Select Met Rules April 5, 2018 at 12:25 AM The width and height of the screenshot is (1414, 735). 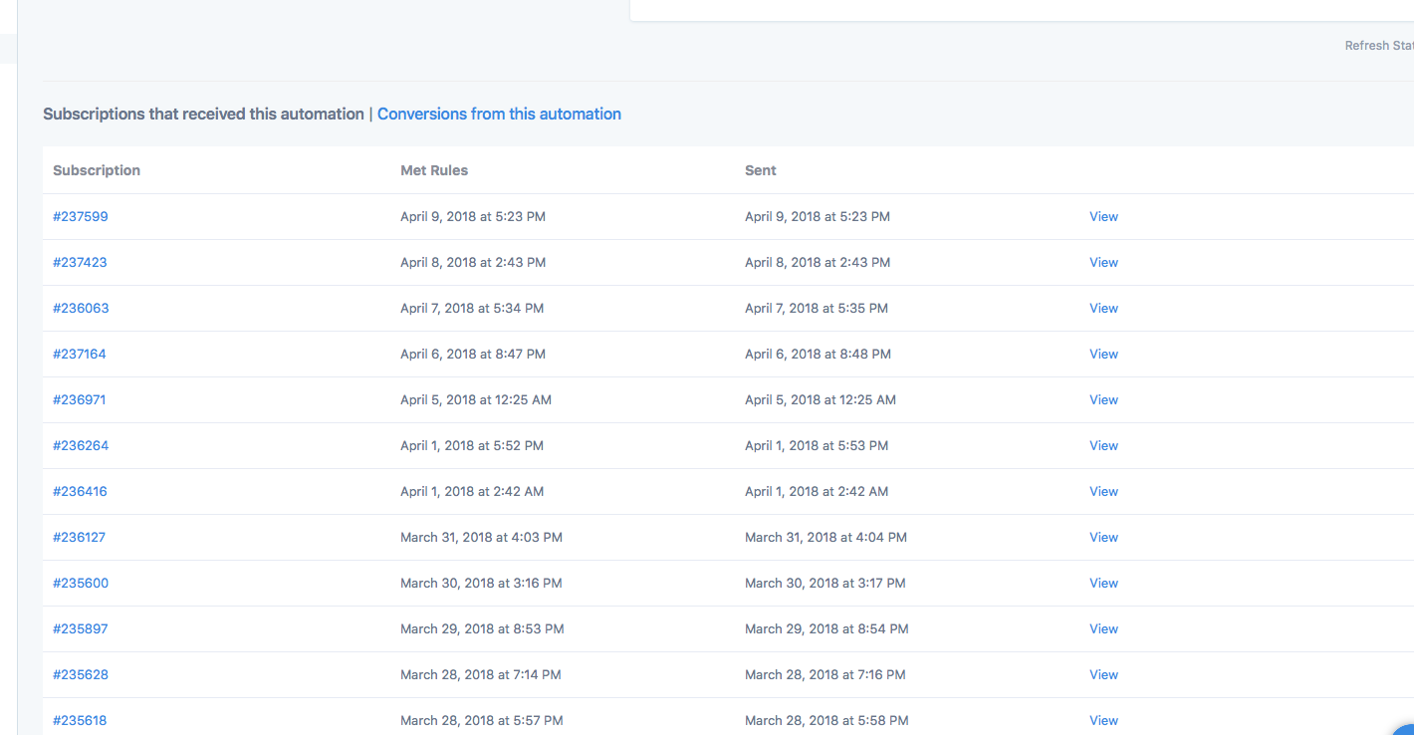(476, 399)
